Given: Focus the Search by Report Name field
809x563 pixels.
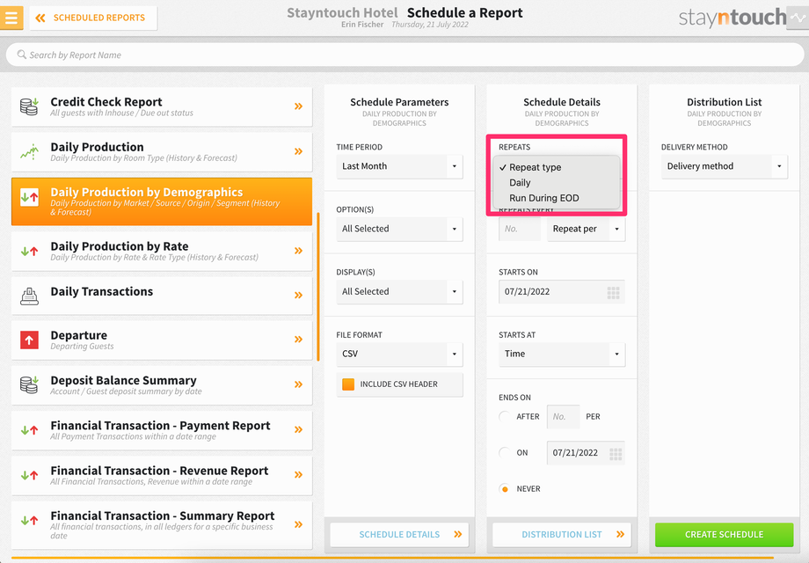Looking at the screenshot, I should point(404,55).
